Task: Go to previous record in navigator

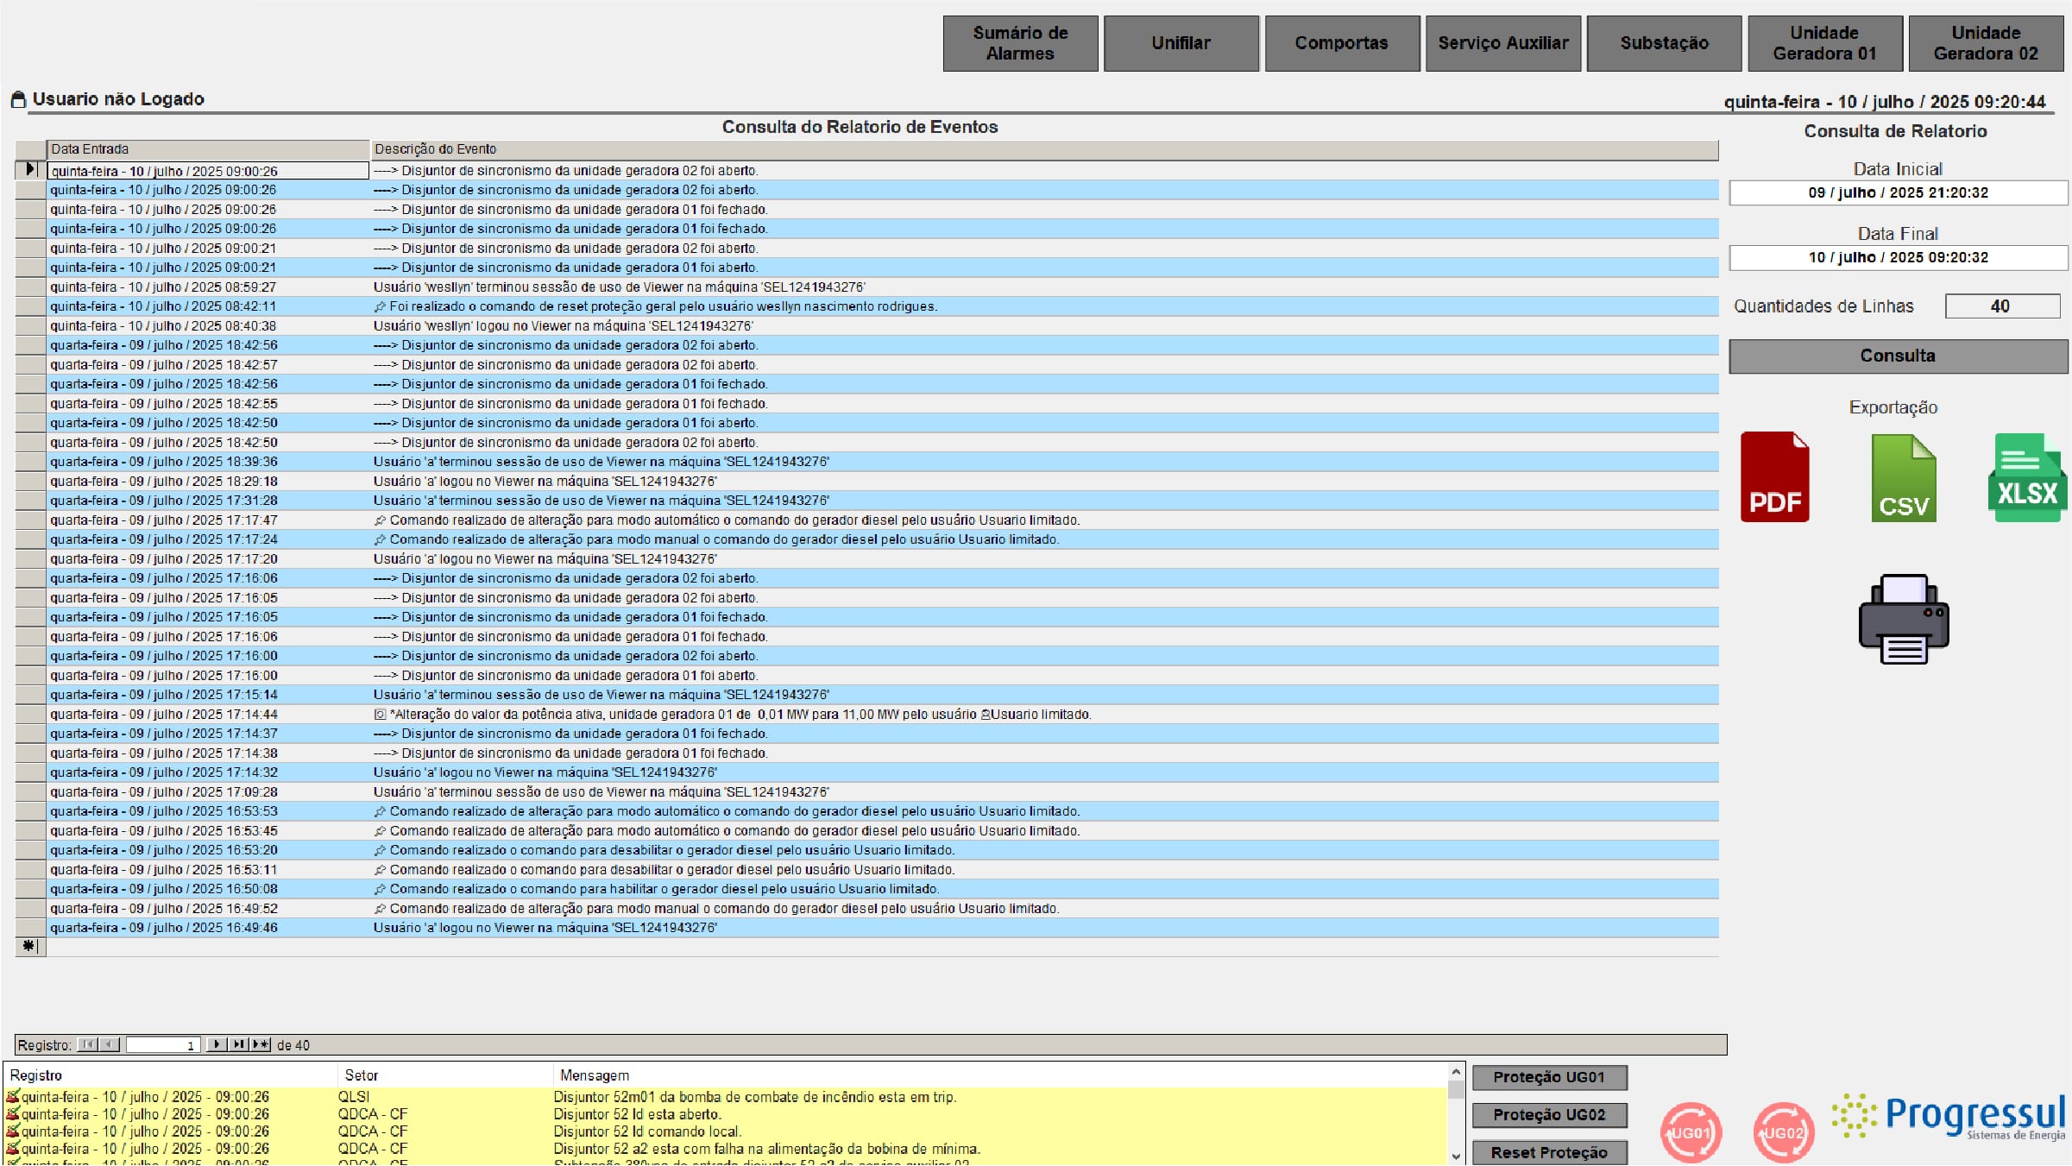Action: coord(110,1044)
